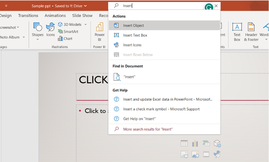The width and height of the screenshot is (269, 162).
Task: Click the SmartArt button
Action: pos(68,32)
